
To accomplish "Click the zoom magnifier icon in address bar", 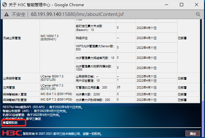I will coord(198,14).
